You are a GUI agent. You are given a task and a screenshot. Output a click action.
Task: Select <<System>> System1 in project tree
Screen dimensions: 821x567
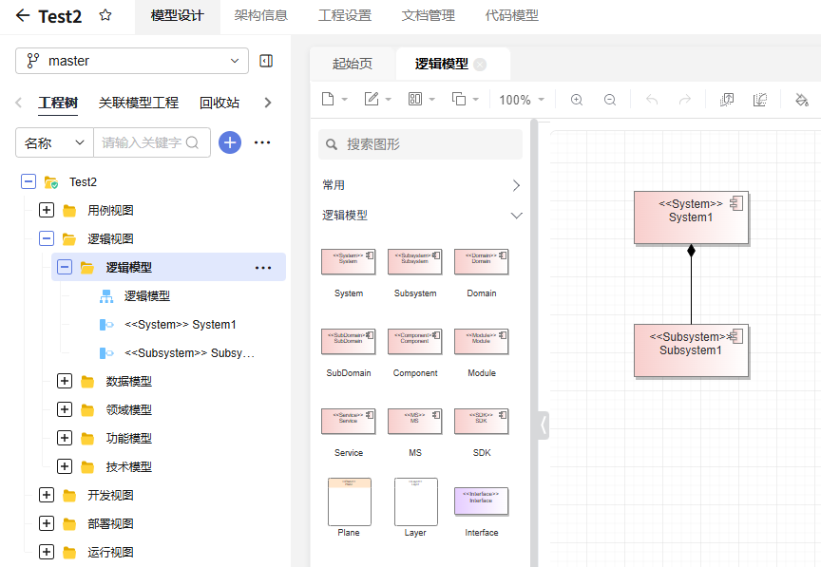point(180,325)
